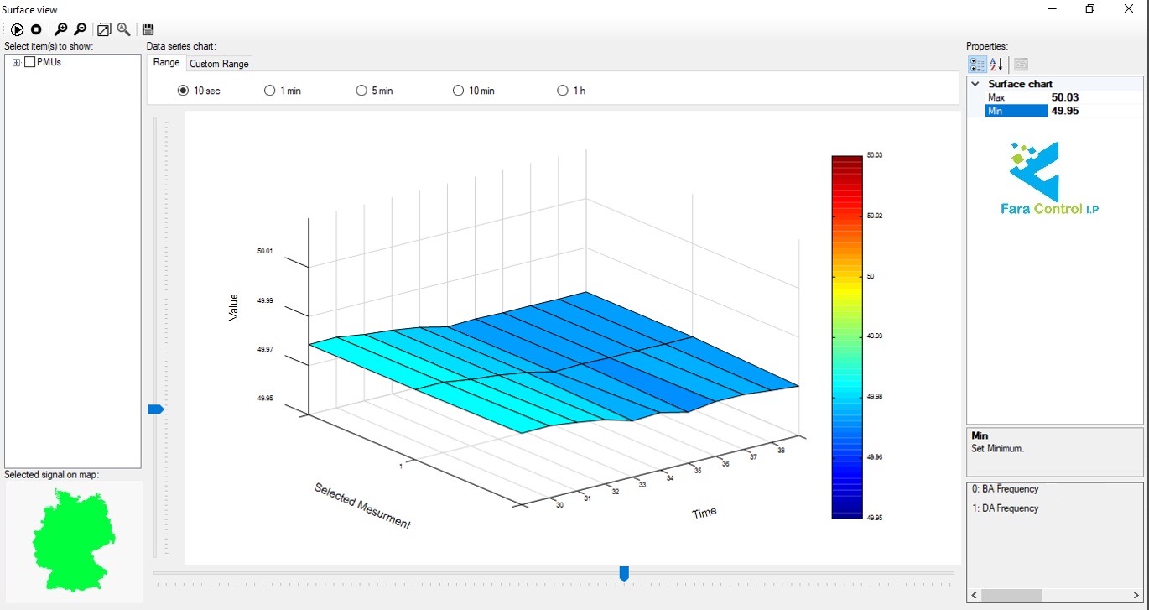Collapse the Surface chart property group
The width and height of the screenshot is (1149, 610).
pos(975,84)
